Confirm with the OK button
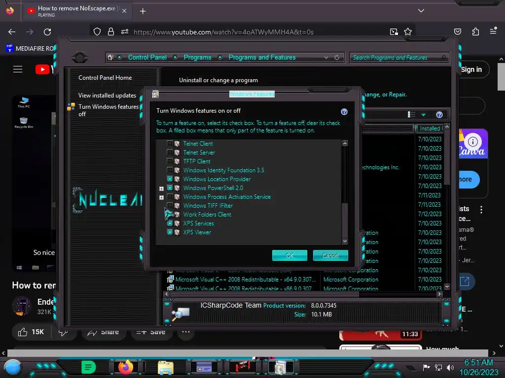 tap(289, 255)
